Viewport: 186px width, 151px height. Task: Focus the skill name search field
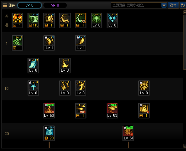click(x=136, y=5)
